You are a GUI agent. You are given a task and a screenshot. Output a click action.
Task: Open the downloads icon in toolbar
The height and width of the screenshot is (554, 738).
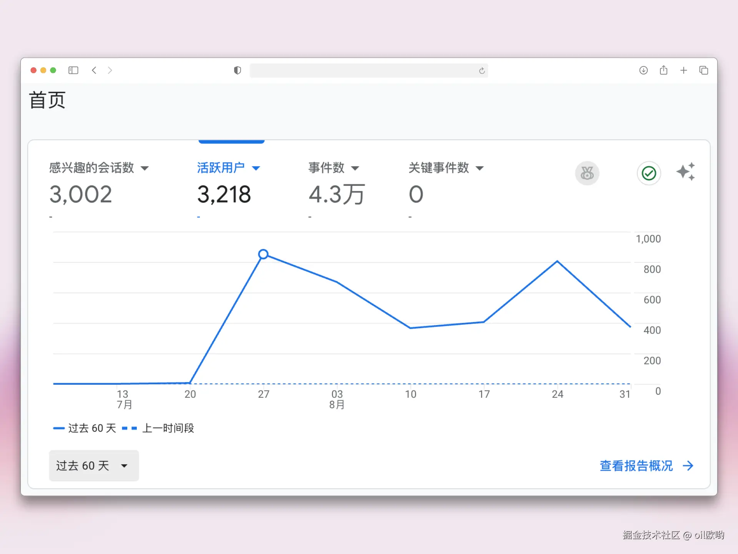pos(643,70)
